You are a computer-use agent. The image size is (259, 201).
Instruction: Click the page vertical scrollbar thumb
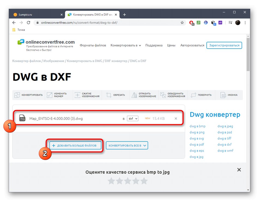pos(248,54)
